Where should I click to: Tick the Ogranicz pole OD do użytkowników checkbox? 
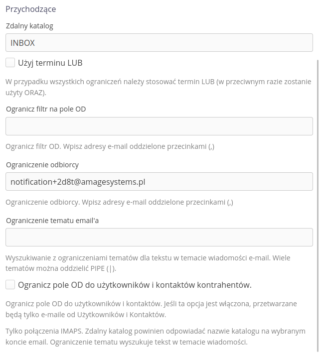coord(10,285)
